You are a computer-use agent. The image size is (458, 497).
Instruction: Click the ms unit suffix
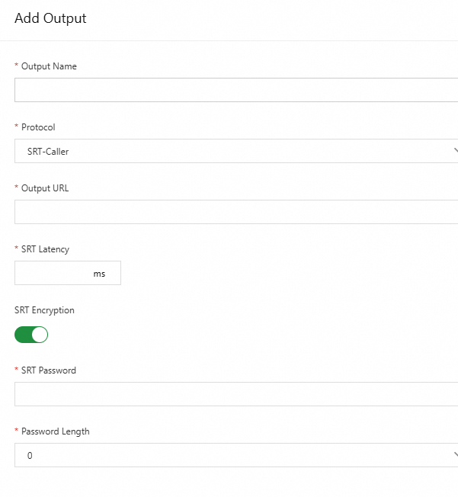(100, 274)
